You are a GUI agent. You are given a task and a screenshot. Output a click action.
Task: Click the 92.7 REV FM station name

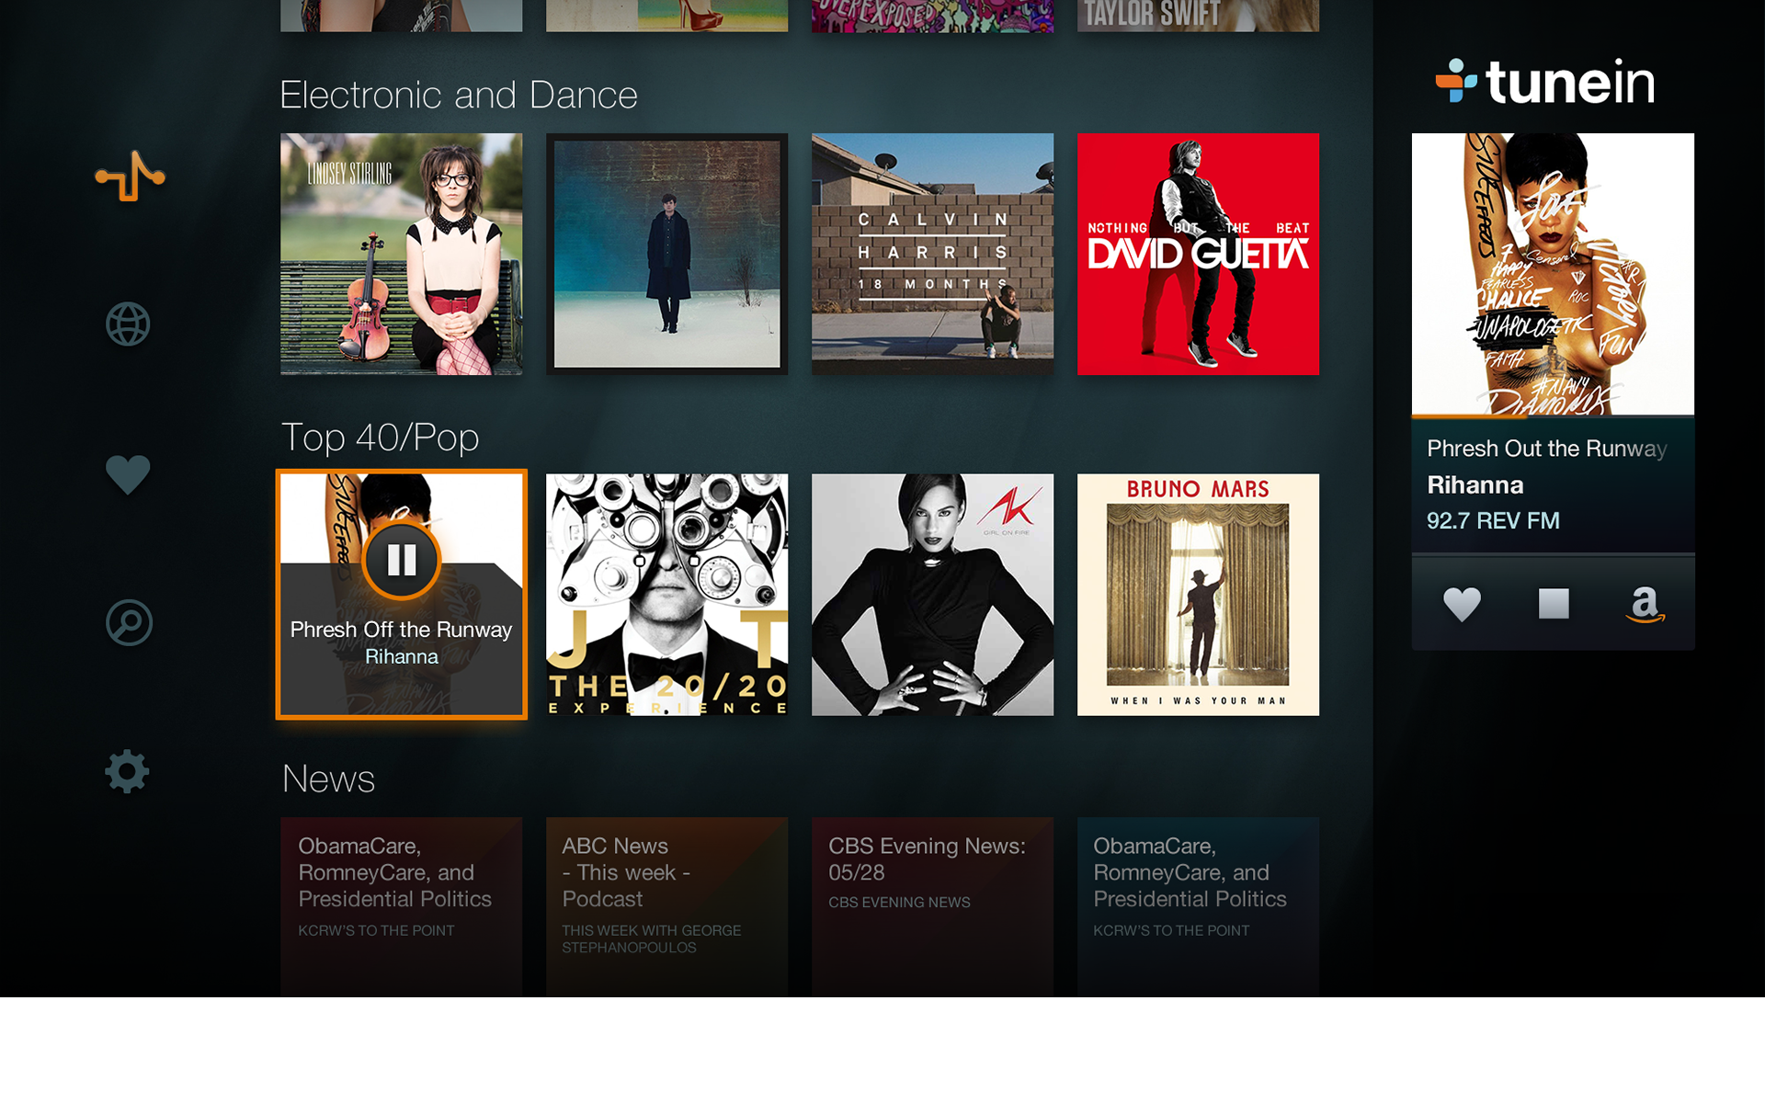[x=1493, y=521]
